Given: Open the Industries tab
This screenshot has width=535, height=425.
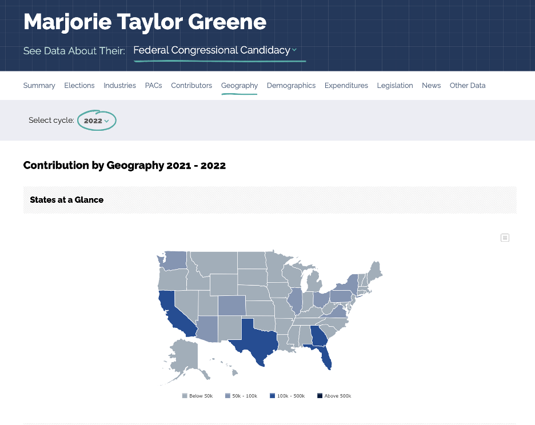Looking at the screenshot, I should (119, 86).
